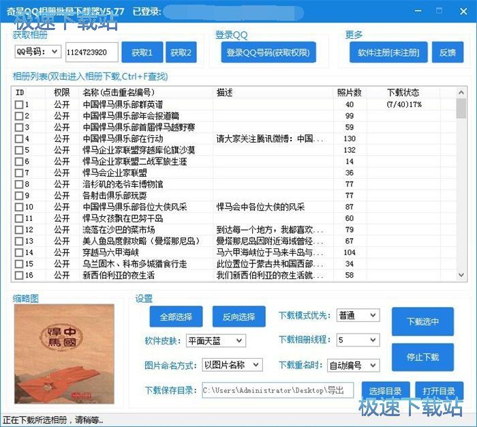This screenshot has height=427, width=477.
Task: Click the album list scrollbar thumb
Action: pos(461,108)
